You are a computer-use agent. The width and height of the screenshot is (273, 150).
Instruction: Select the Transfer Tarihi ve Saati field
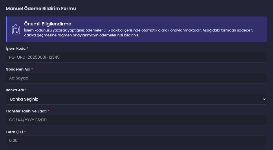136,120
